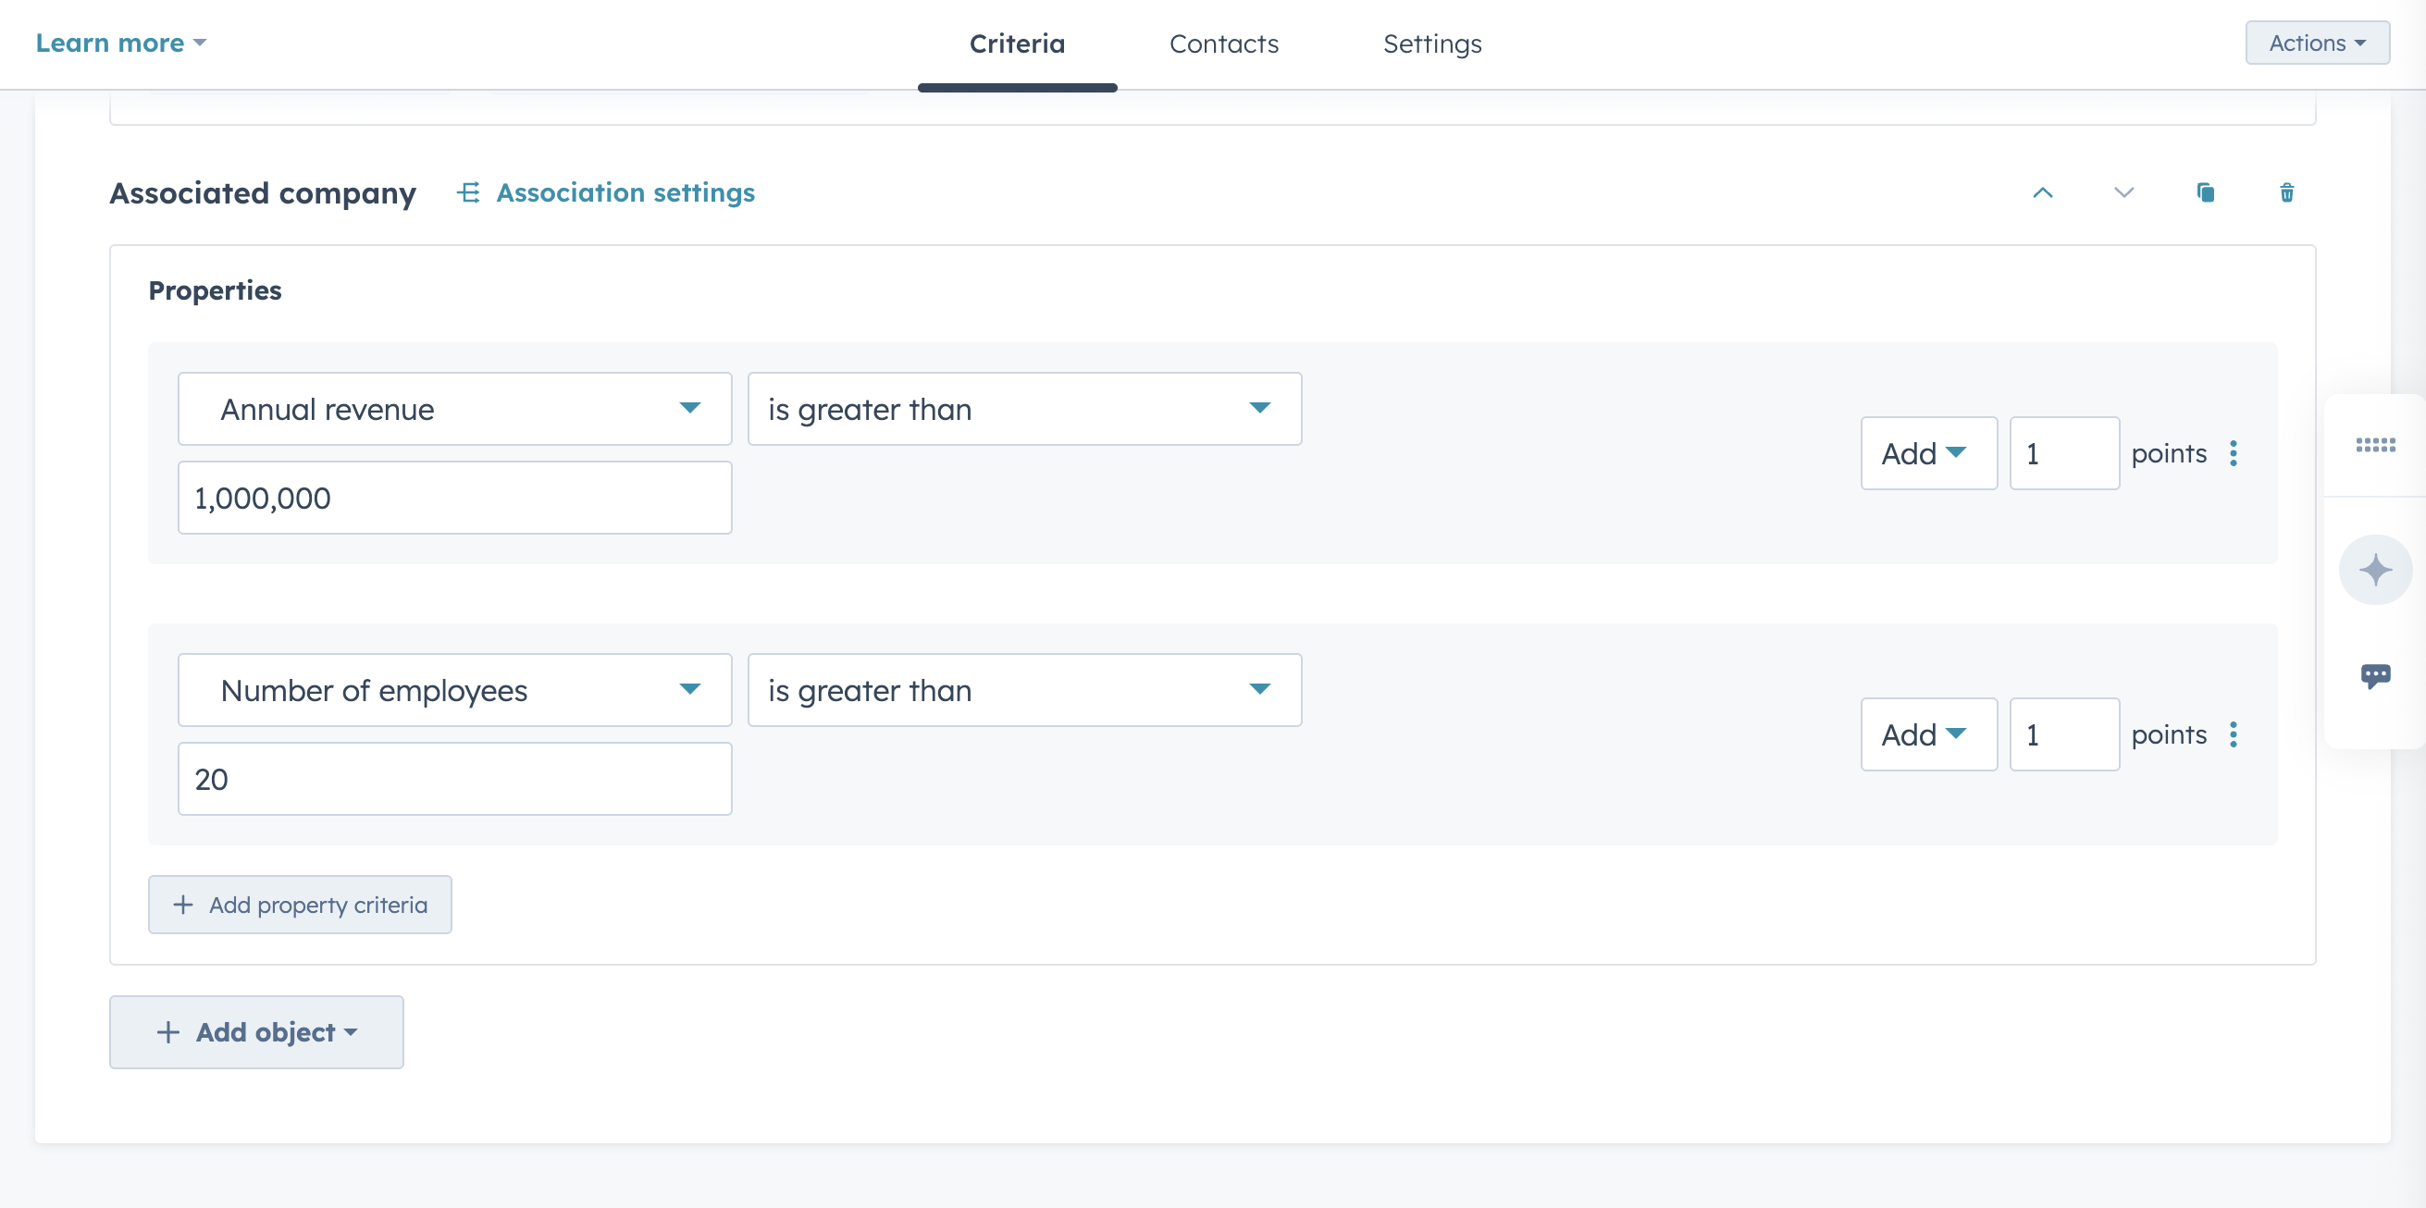Click the grid dots handle in sidebar
The width and height of the screenshot is (2426, 1208).
pos(2374,445)
